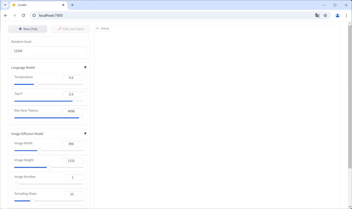Click the chat bubble icon beside Omost

point(97,28)
